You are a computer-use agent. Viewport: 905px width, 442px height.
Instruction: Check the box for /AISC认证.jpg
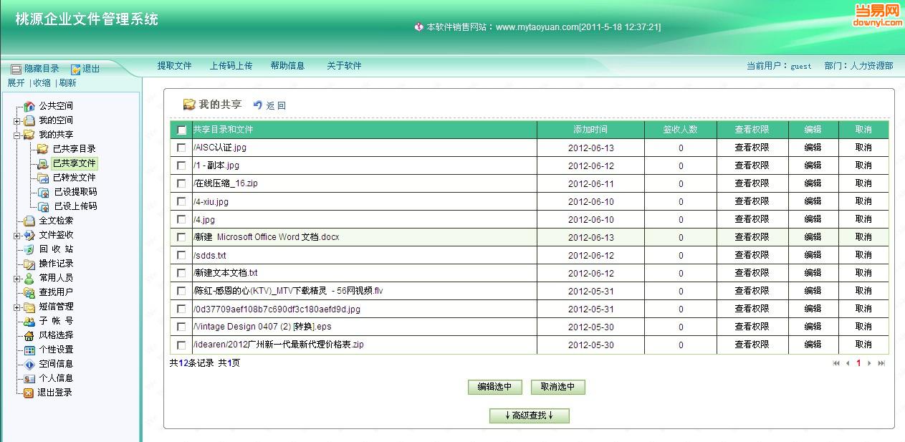pos(181,148)
